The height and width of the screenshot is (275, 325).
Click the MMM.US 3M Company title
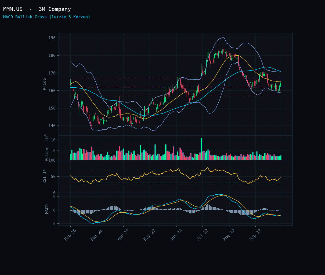37,9
